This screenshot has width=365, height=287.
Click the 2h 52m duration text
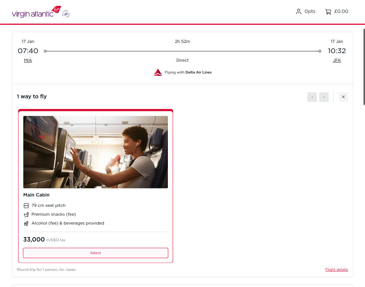(182, 41)
